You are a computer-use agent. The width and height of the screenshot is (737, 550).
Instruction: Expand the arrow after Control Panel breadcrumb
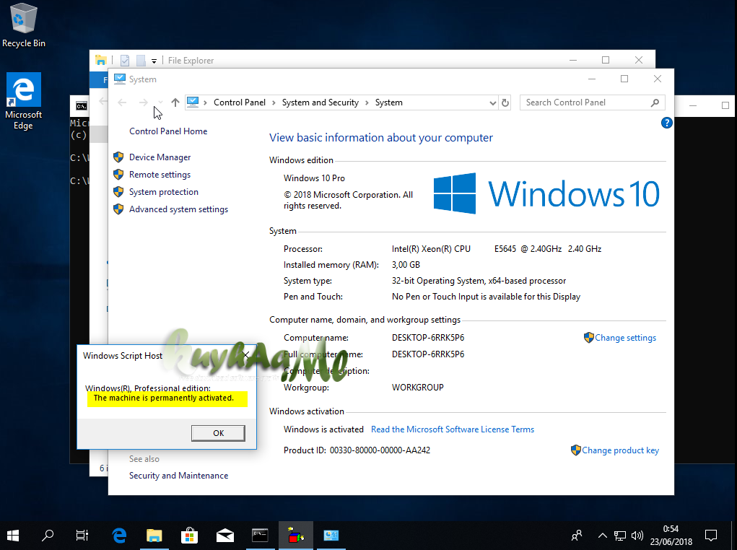point(274,102)
